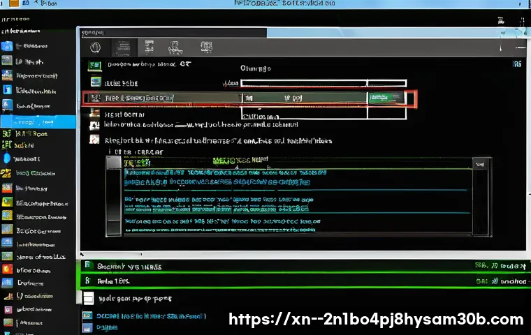The width and height of the screenshot is (531, 335).
Task: Click the circular icon in the dialog toolbar
Action: coord(96,48)
